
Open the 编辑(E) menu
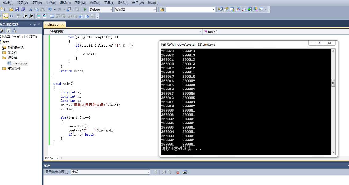click(8, 3)
